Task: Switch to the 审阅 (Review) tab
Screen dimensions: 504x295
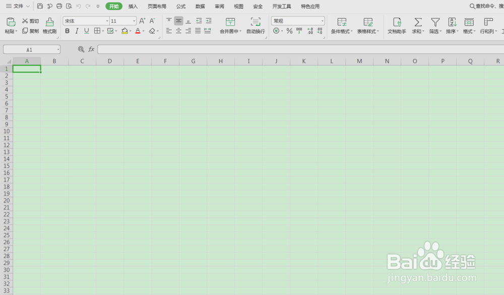Action: pos(219,7)
